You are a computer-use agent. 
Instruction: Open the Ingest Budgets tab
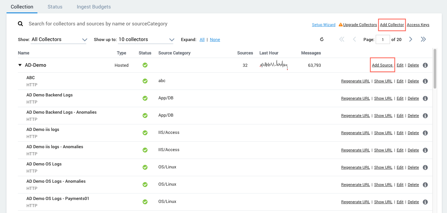[94, 7]
